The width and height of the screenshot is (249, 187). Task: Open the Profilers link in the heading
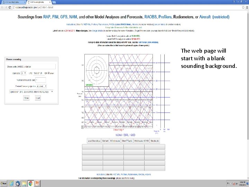[165, 17]
